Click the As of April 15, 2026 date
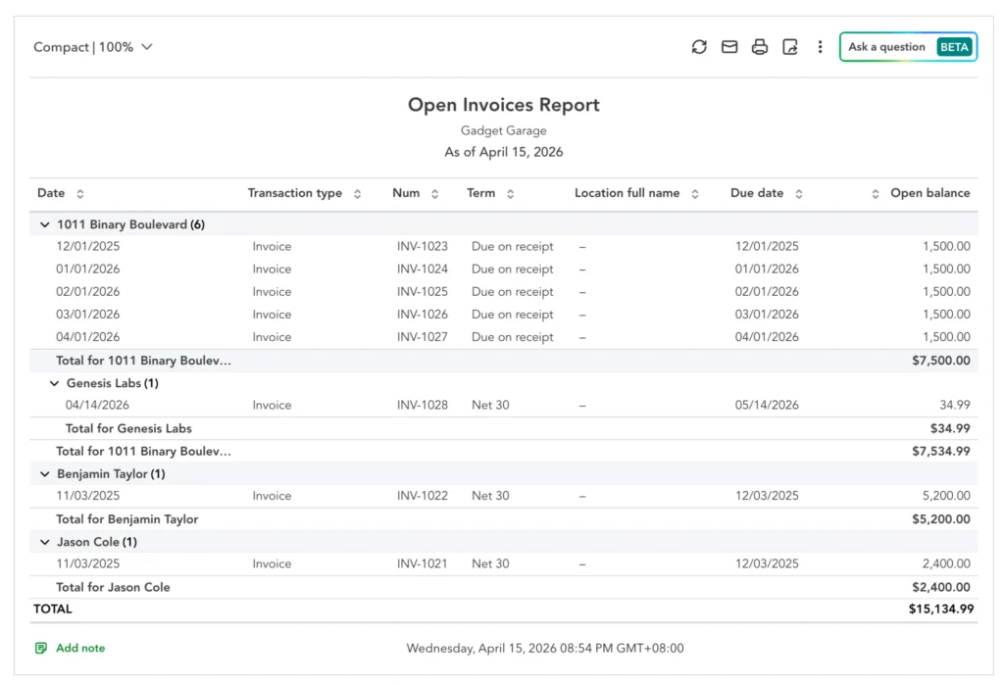The height and width of the screenshot is (684, 1004). click(x=503, y=152)
